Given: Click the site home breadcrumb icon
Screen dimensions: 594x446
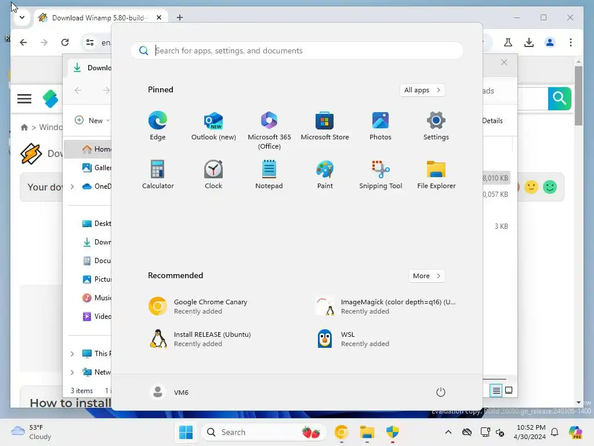Looking at the screenshot, I should click(x=24, y=127).
